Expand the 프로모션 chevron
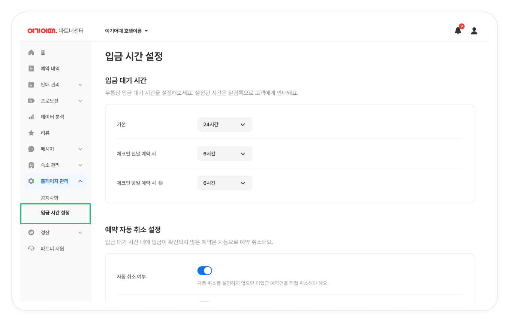This screenshot has height=325, width=509. point(80,101)
